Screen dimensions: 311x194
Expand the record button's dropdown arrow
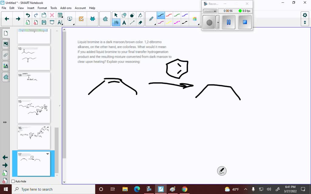tap(218, 22)
